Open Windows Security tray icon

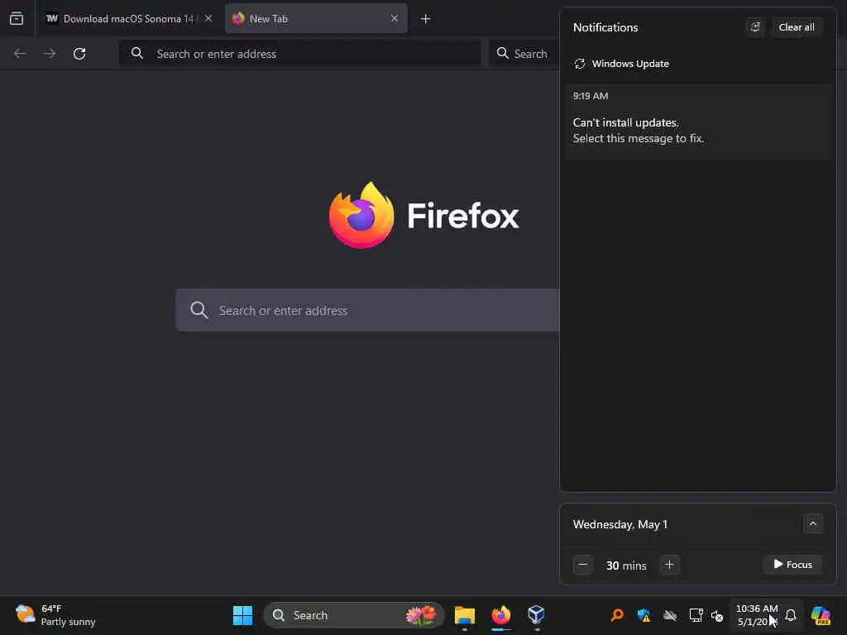[x=644, y=615]
